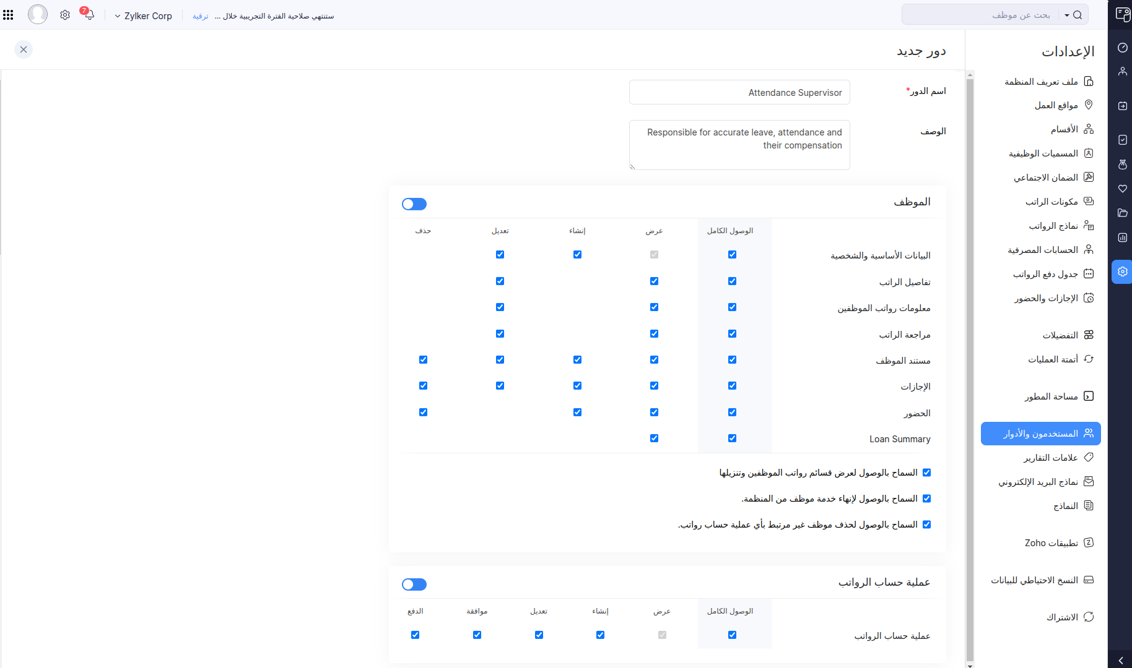Click the user profile avatar

(38, 14)
